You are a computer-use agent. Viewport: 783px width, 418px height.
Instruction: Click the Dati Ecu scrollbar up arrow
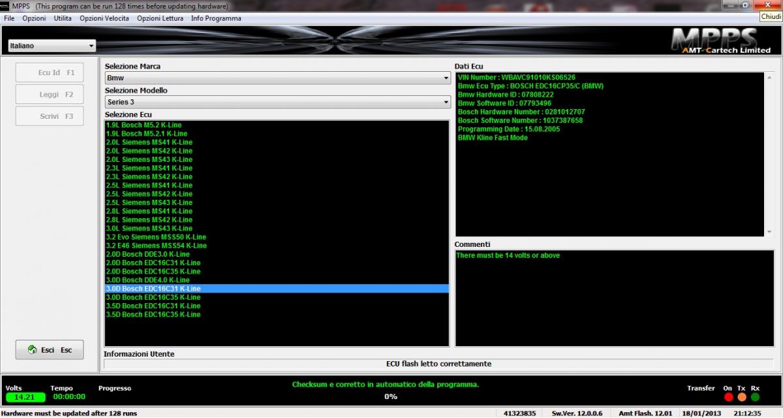(770, 77)
